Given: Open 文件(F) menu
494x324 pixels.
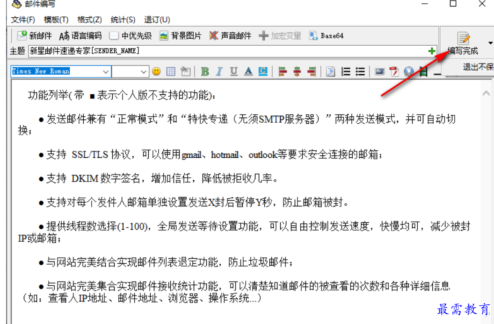Looking at the screenshot, I should pyautogui.click(x=22, y=20).
